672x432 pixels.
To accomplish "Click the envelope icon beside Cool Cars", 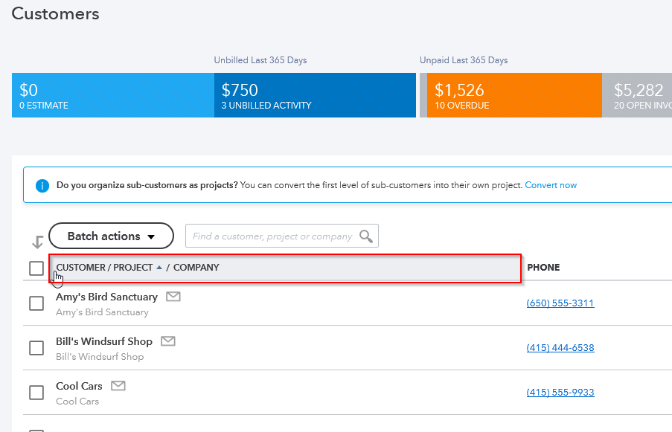I will click(118, 386).
